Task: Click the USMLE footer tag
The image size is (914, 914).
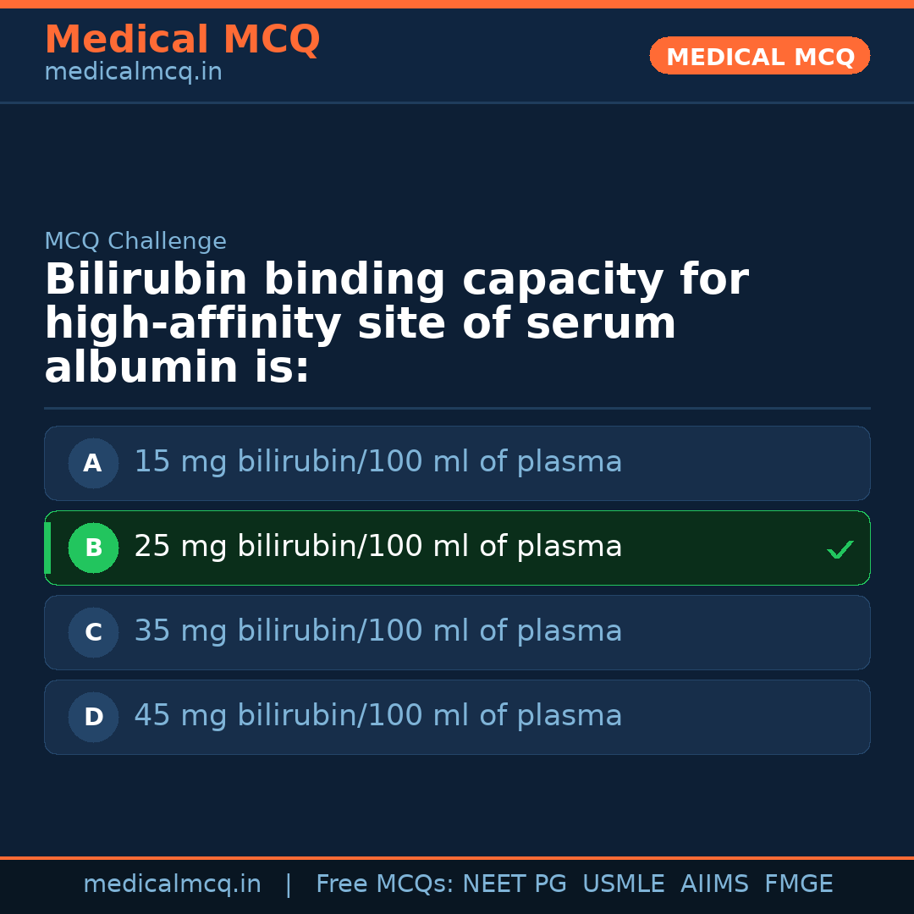Action: (623, 884)
